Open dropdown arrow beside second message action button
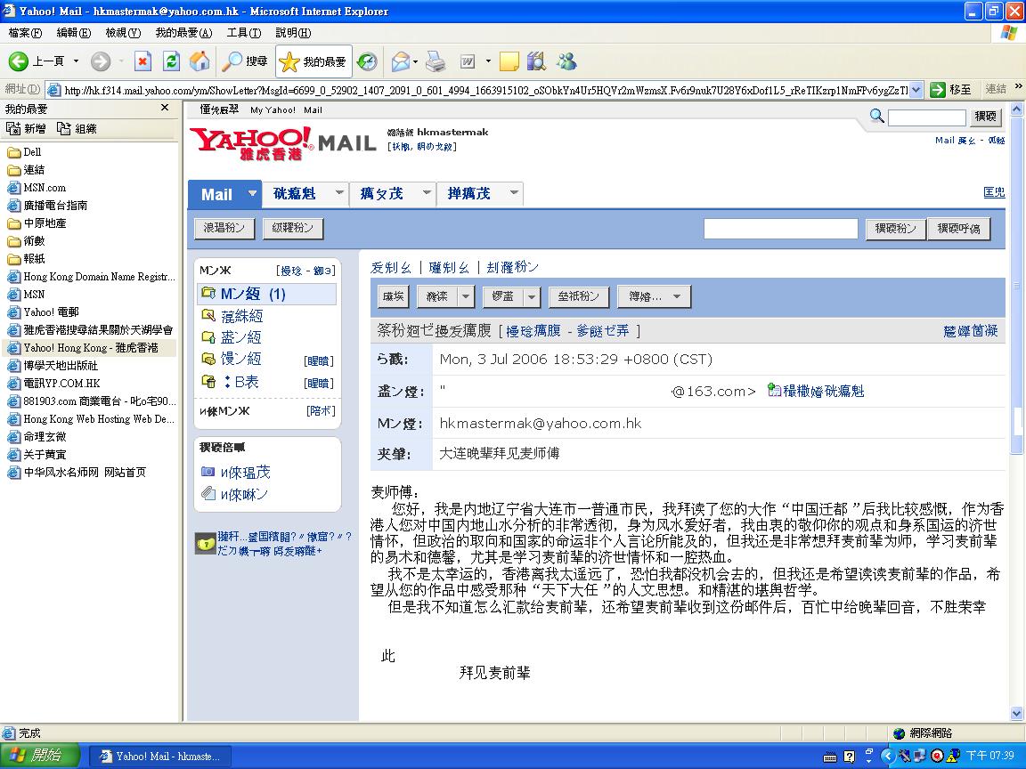 [x=465, y=296]
